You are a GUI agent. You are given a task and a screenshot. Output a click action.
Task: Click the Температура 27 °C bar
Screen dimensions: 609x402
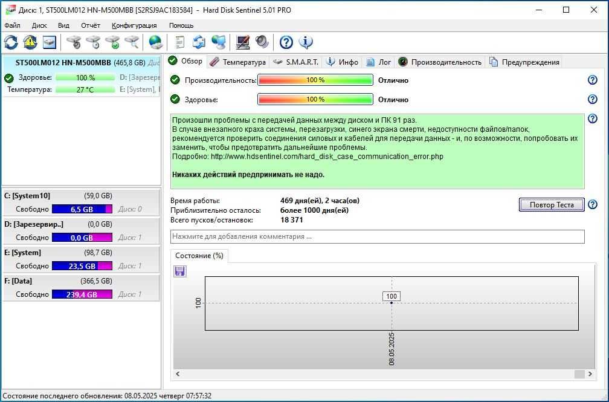click(85, 89)
